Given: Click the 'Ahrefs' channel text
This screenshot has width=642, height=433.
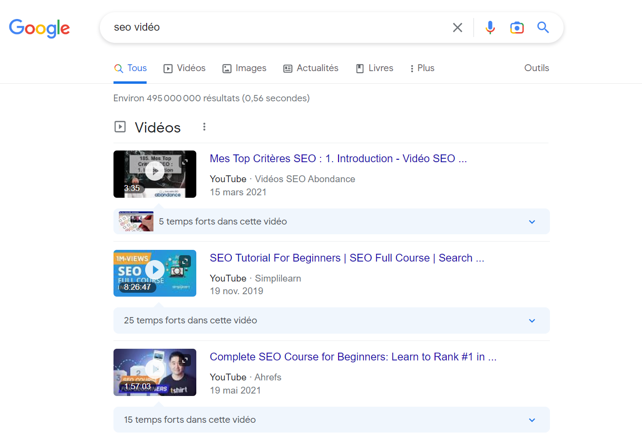Looking at the screenshot, I should click(268, 377).
